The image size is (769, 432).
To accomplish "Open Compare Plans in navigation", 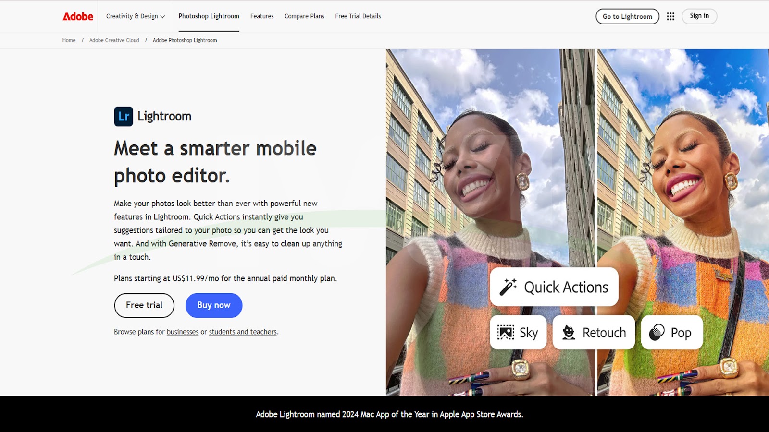I will 304,16.
